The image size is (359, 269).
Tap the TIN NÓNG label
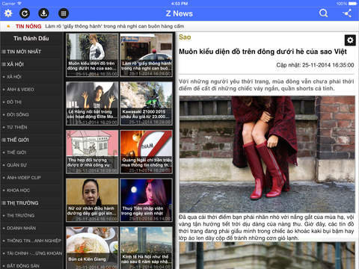pyautogui.click(x=28, y=26)
